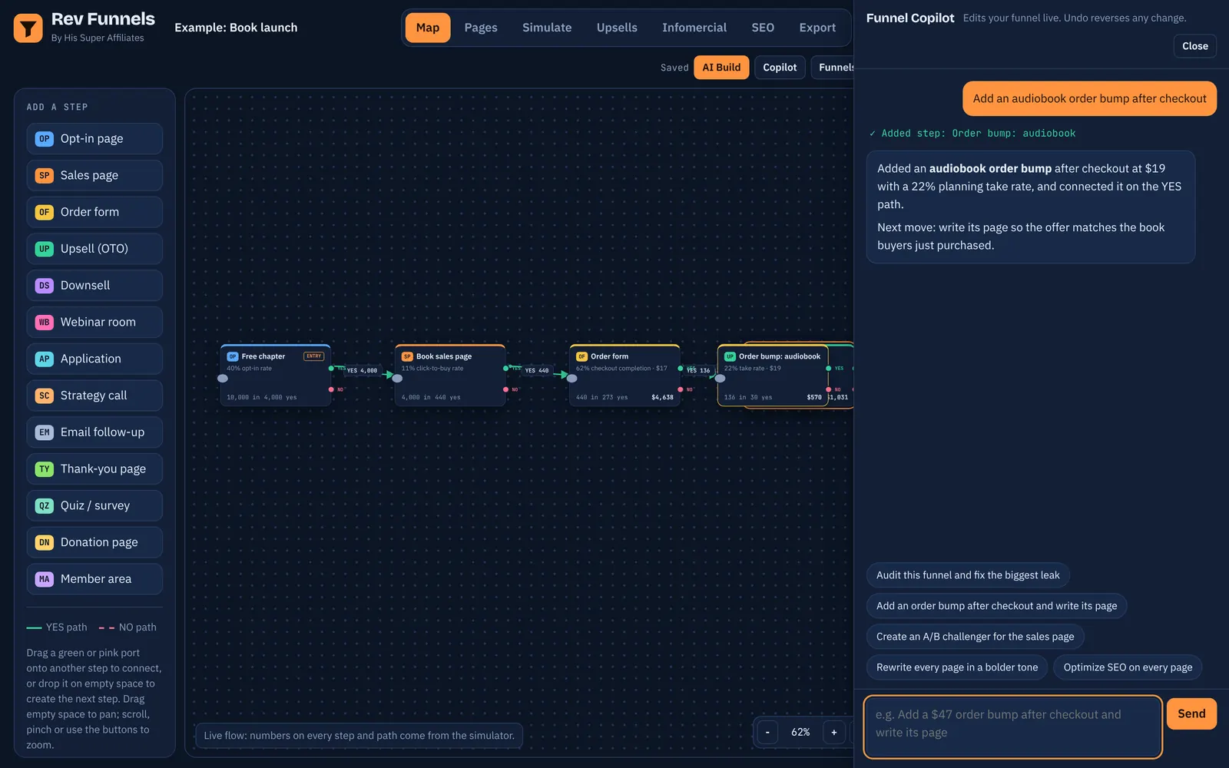Select the Book sales page node

(x=450, y=376)
